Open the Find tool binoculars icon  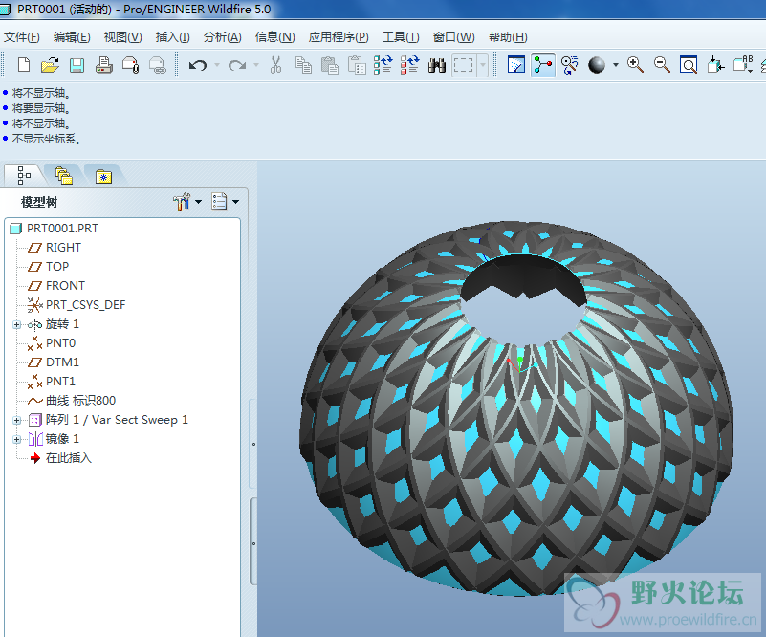[x=437, y=65]
